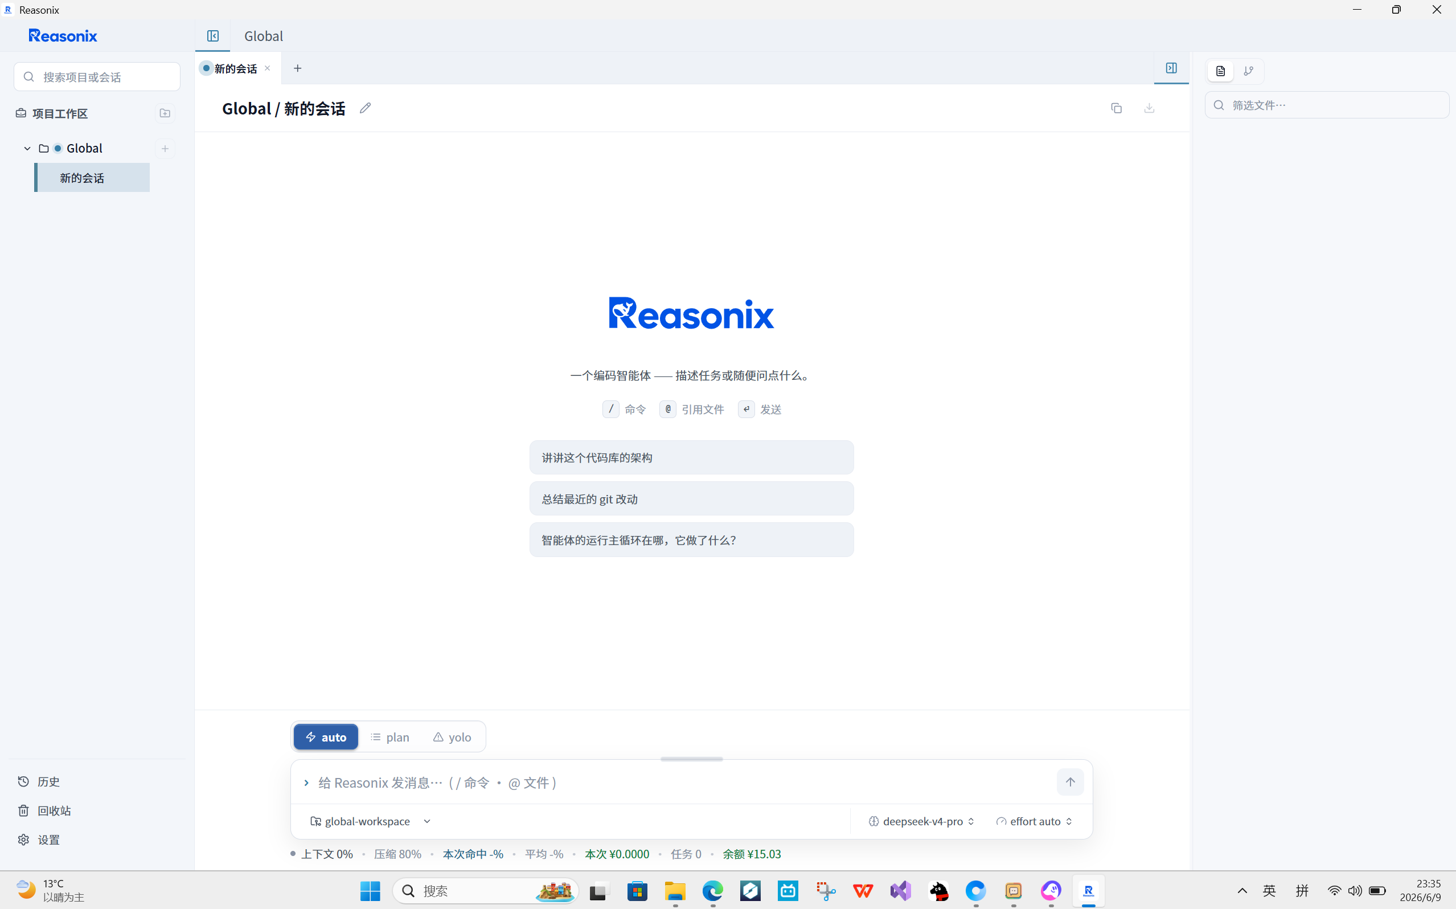This screenshot has width=1456, height=909.
Task: Select Global project in tree
Action: (x=84, y=149)
